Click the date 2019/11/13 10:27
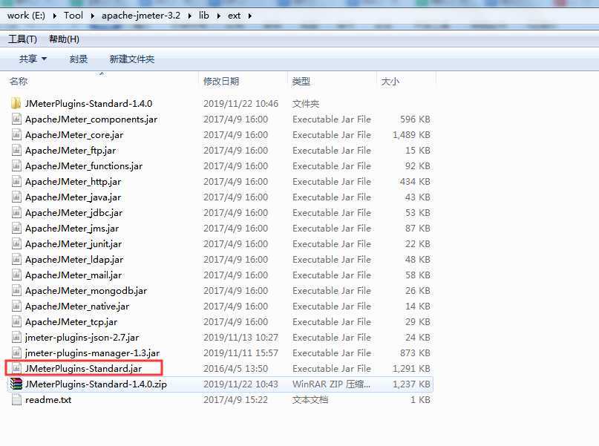This screenshot has width=599, height=446. 240,338
